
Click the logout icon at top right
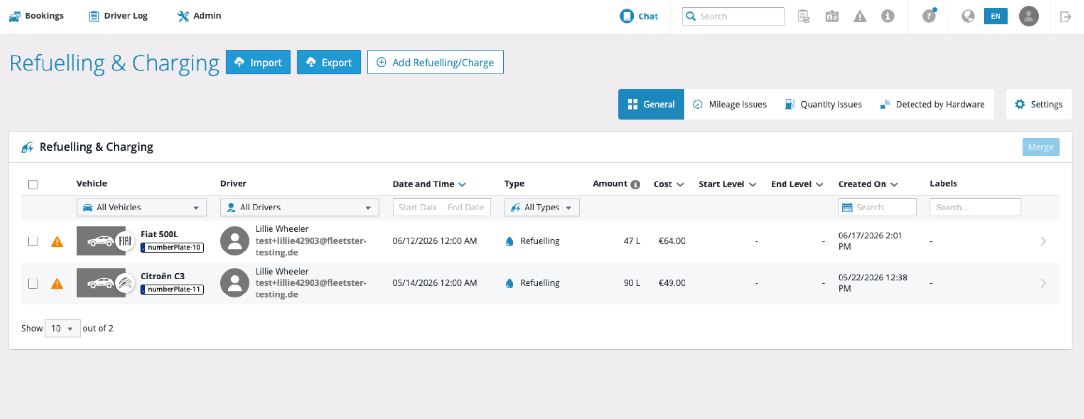1066,16
